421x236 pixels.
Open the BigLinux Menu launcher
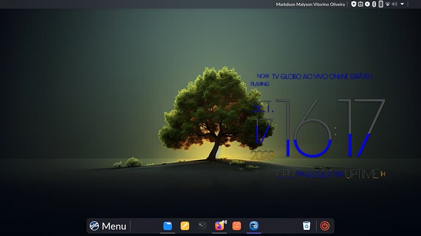pyautogui.click(x=107, y=226)
